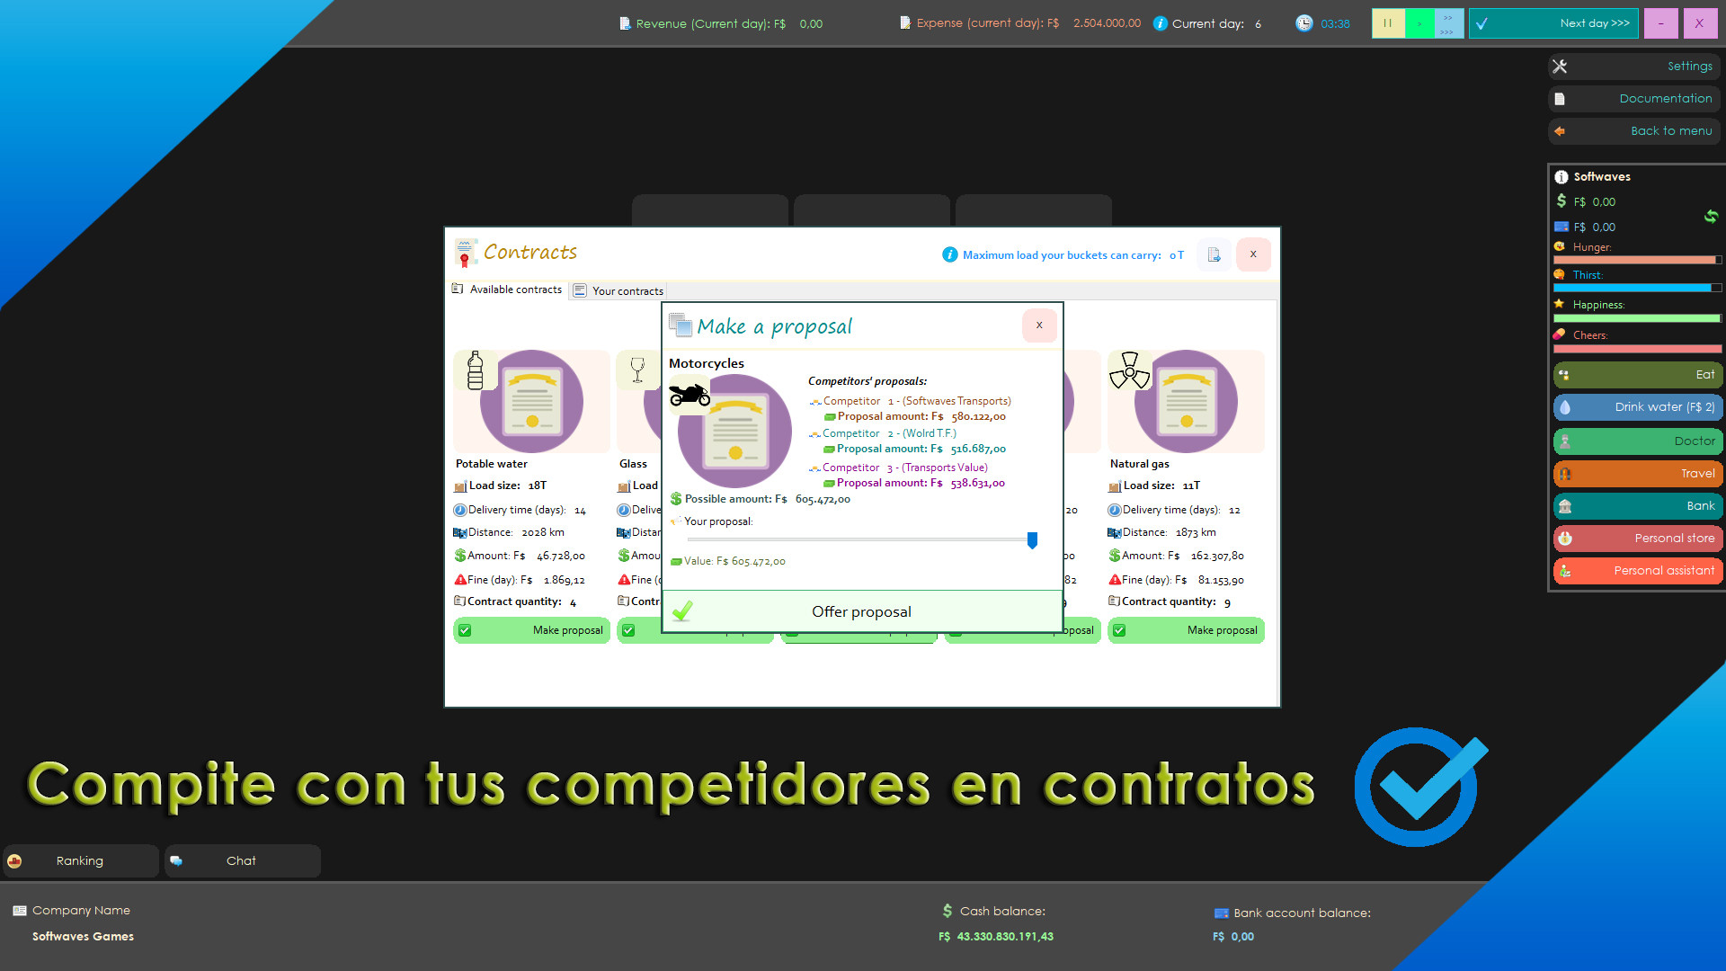This screenshot has width=1726, height=971.
Task: Click the Back to menu arrow
Action: [x=1561, y=131]
